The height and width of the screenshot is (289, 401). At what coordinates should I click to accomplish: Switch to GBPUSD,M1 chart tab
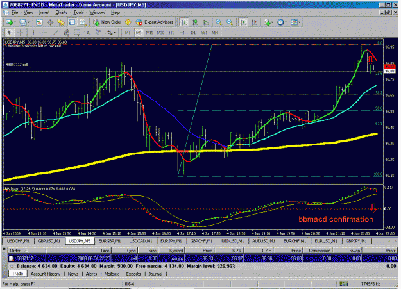[49, 241]
